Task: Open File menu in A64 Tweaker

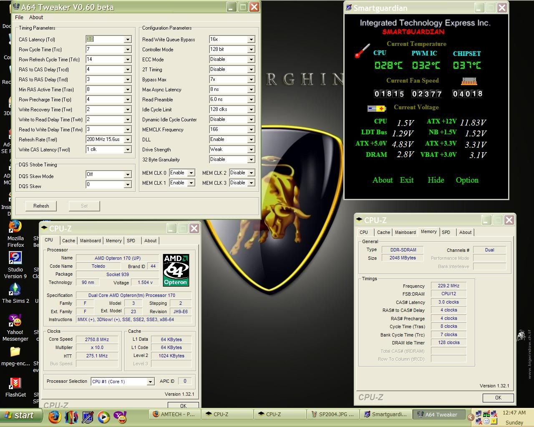Action: tap(19, 18)
